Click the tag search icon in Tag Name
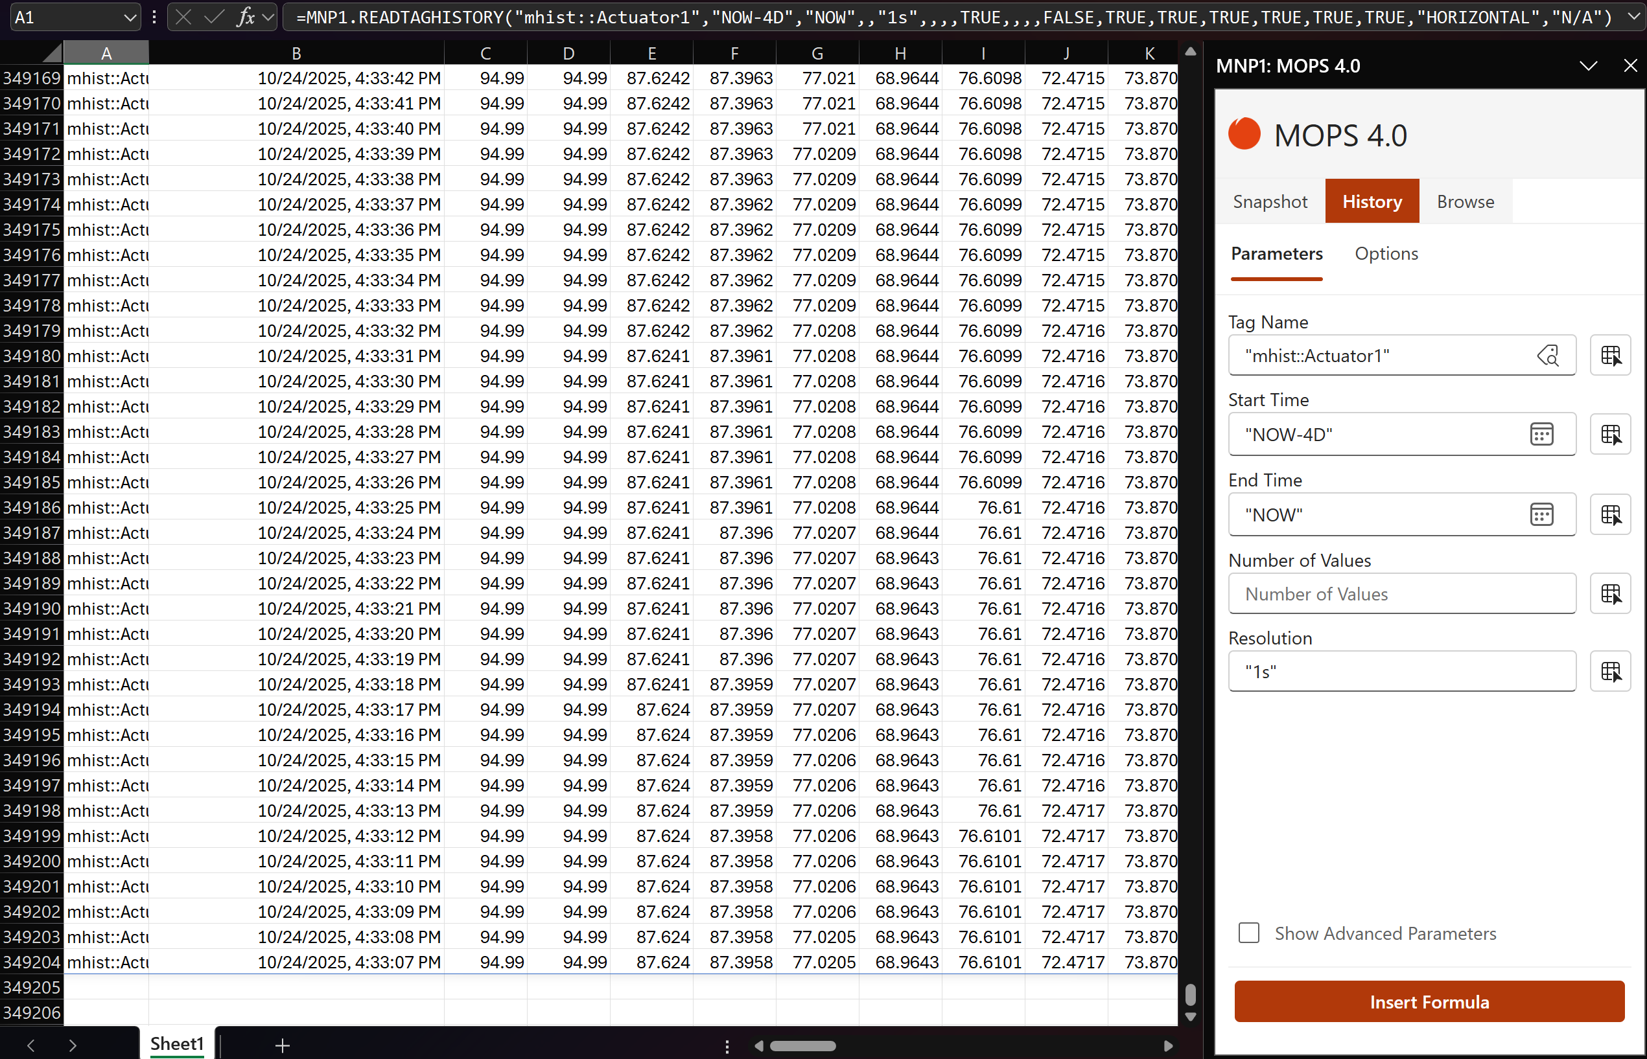 [x=1548, y=356]
